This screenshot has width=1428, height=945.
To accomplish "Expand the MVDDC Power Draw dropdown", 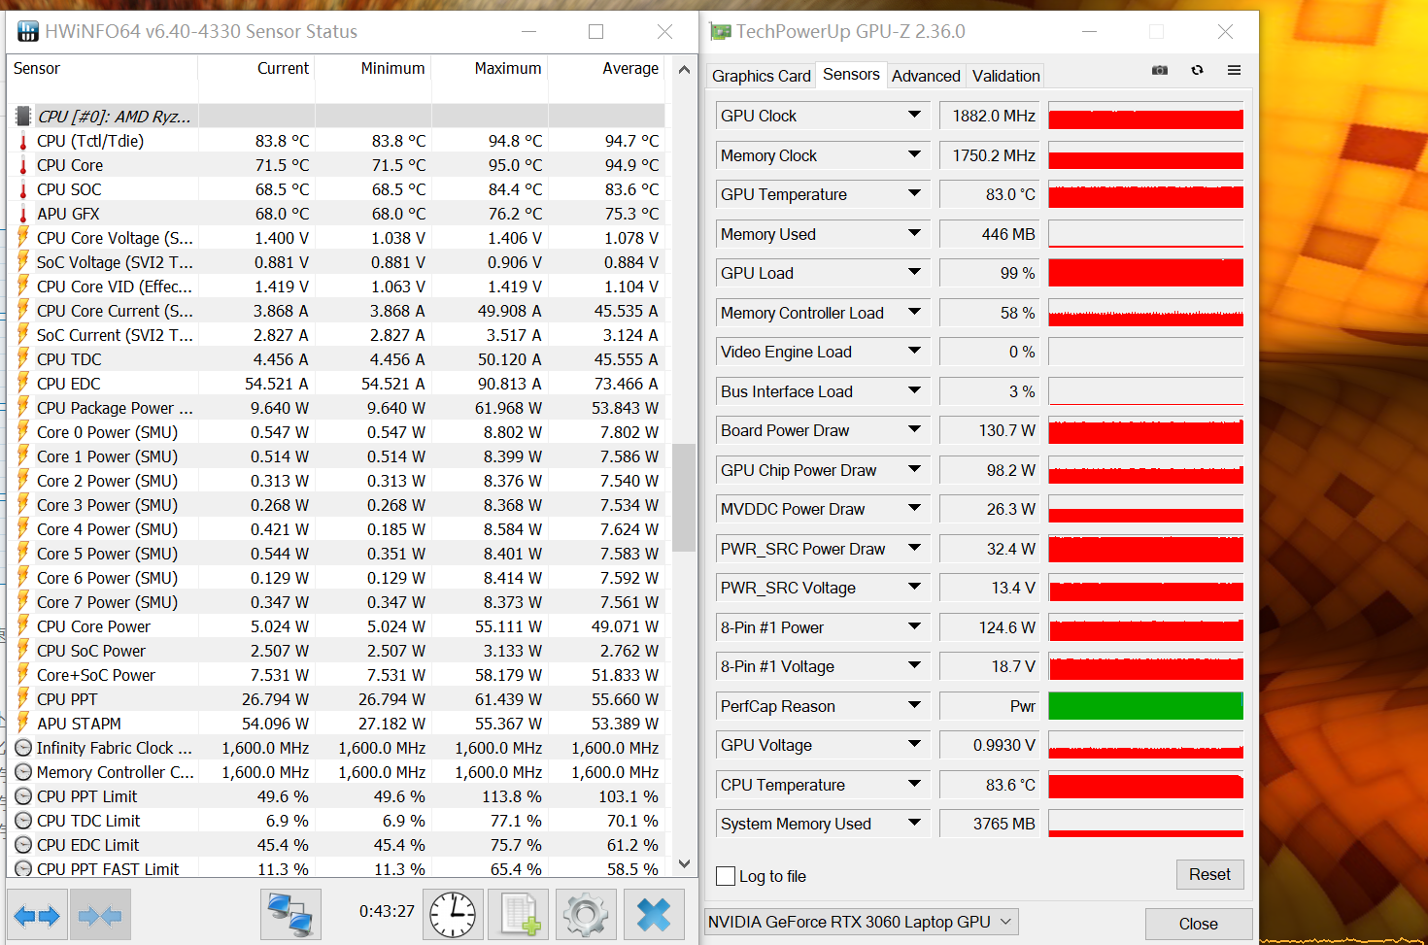I will pos(914,509).
